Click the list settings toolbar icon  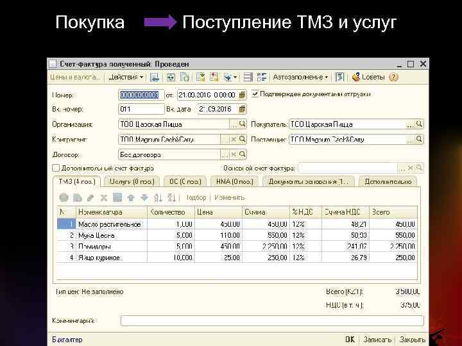(x=248, y=77)
